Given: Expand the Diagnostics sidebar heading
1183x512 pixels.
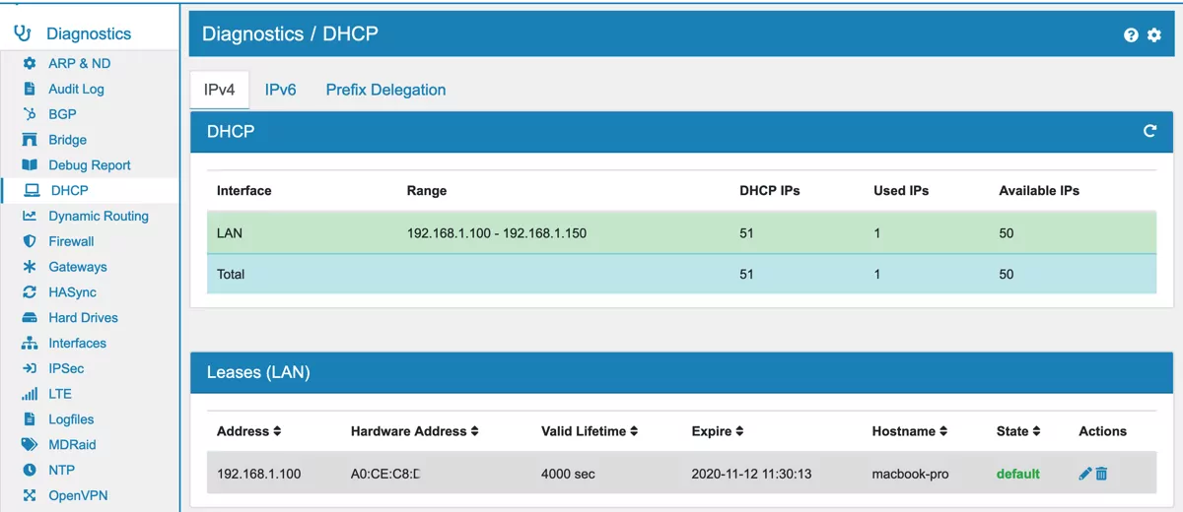Looking at the screenshot, I should pyautogui.click(x=89, y=33).
